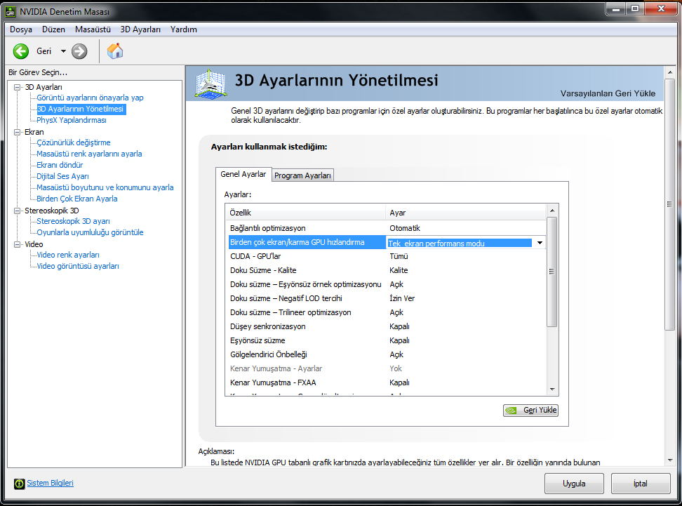Click the Home icon in toolbar
Viewport: 682px width, 506px height.
(115, 51)
